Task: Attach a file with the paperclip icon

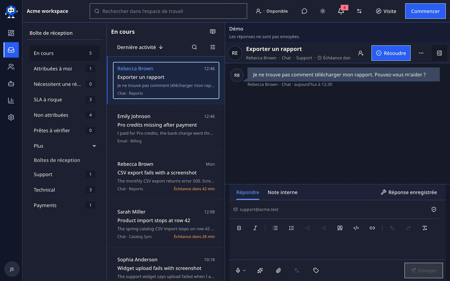Action: click(278, 270)
